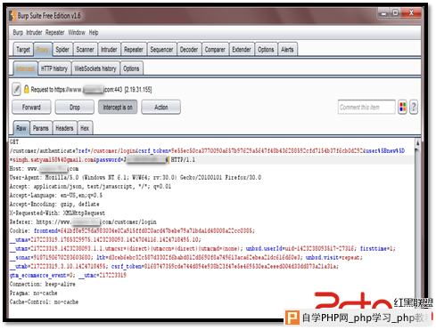This screenshot has width=436, height=330.
Task: Open the highlight color picker icon
Action: 402,107
